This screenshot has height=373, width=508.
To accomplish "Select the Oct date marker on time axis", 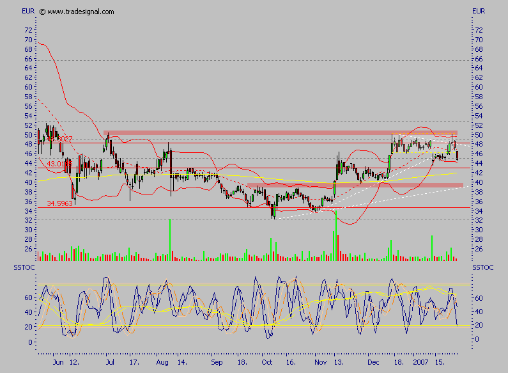I will pos(266,361).
